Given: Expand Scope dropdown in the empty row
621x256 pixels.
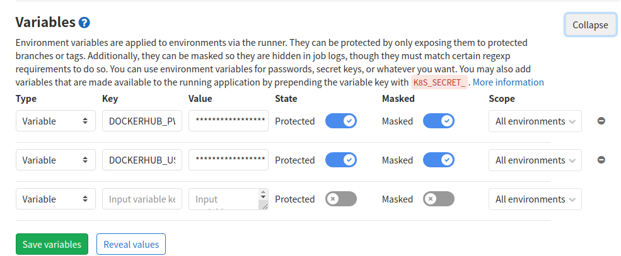Looking at the screenshot, I should coord(535,199).
